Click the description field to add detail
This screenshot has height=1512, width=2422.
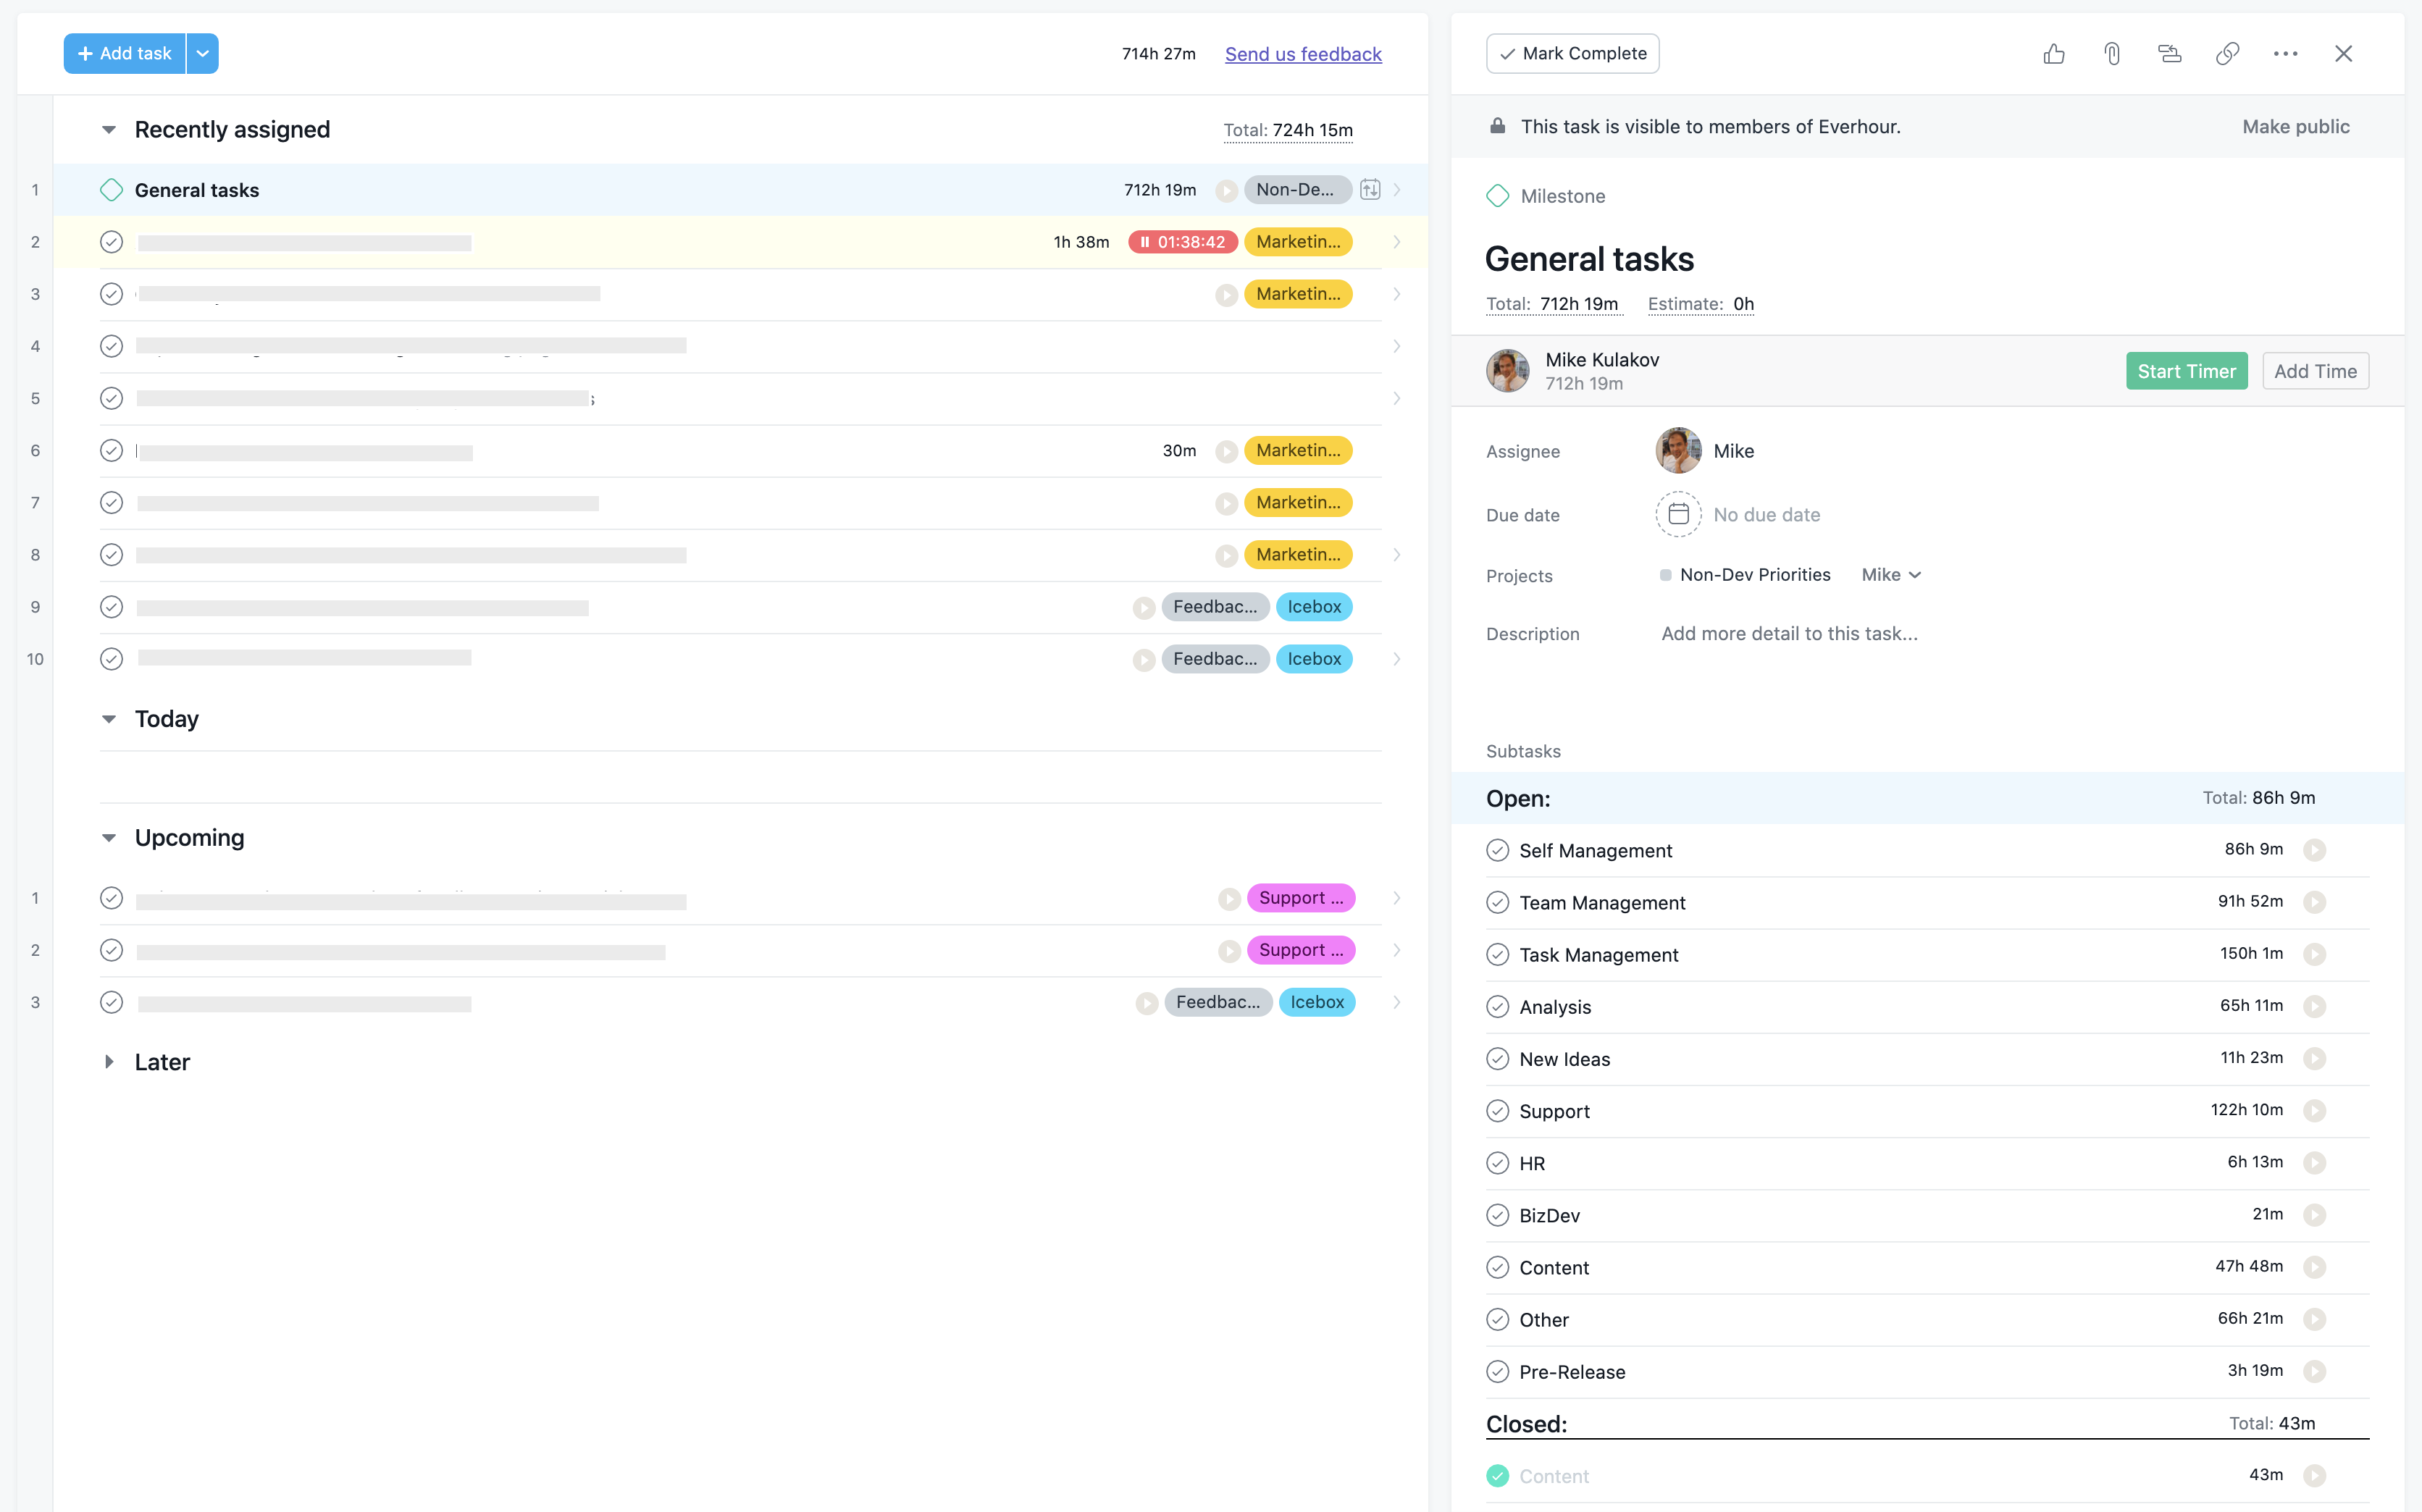pos(1789,633)
